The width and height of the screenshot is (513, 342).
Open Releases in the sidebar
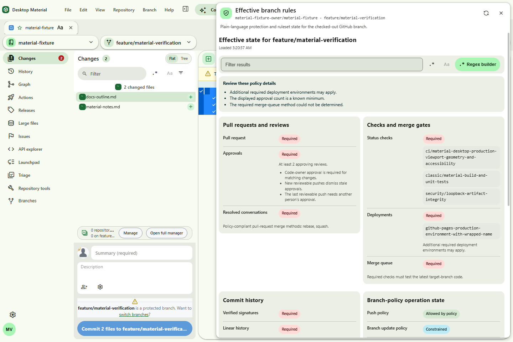[36, 110]
